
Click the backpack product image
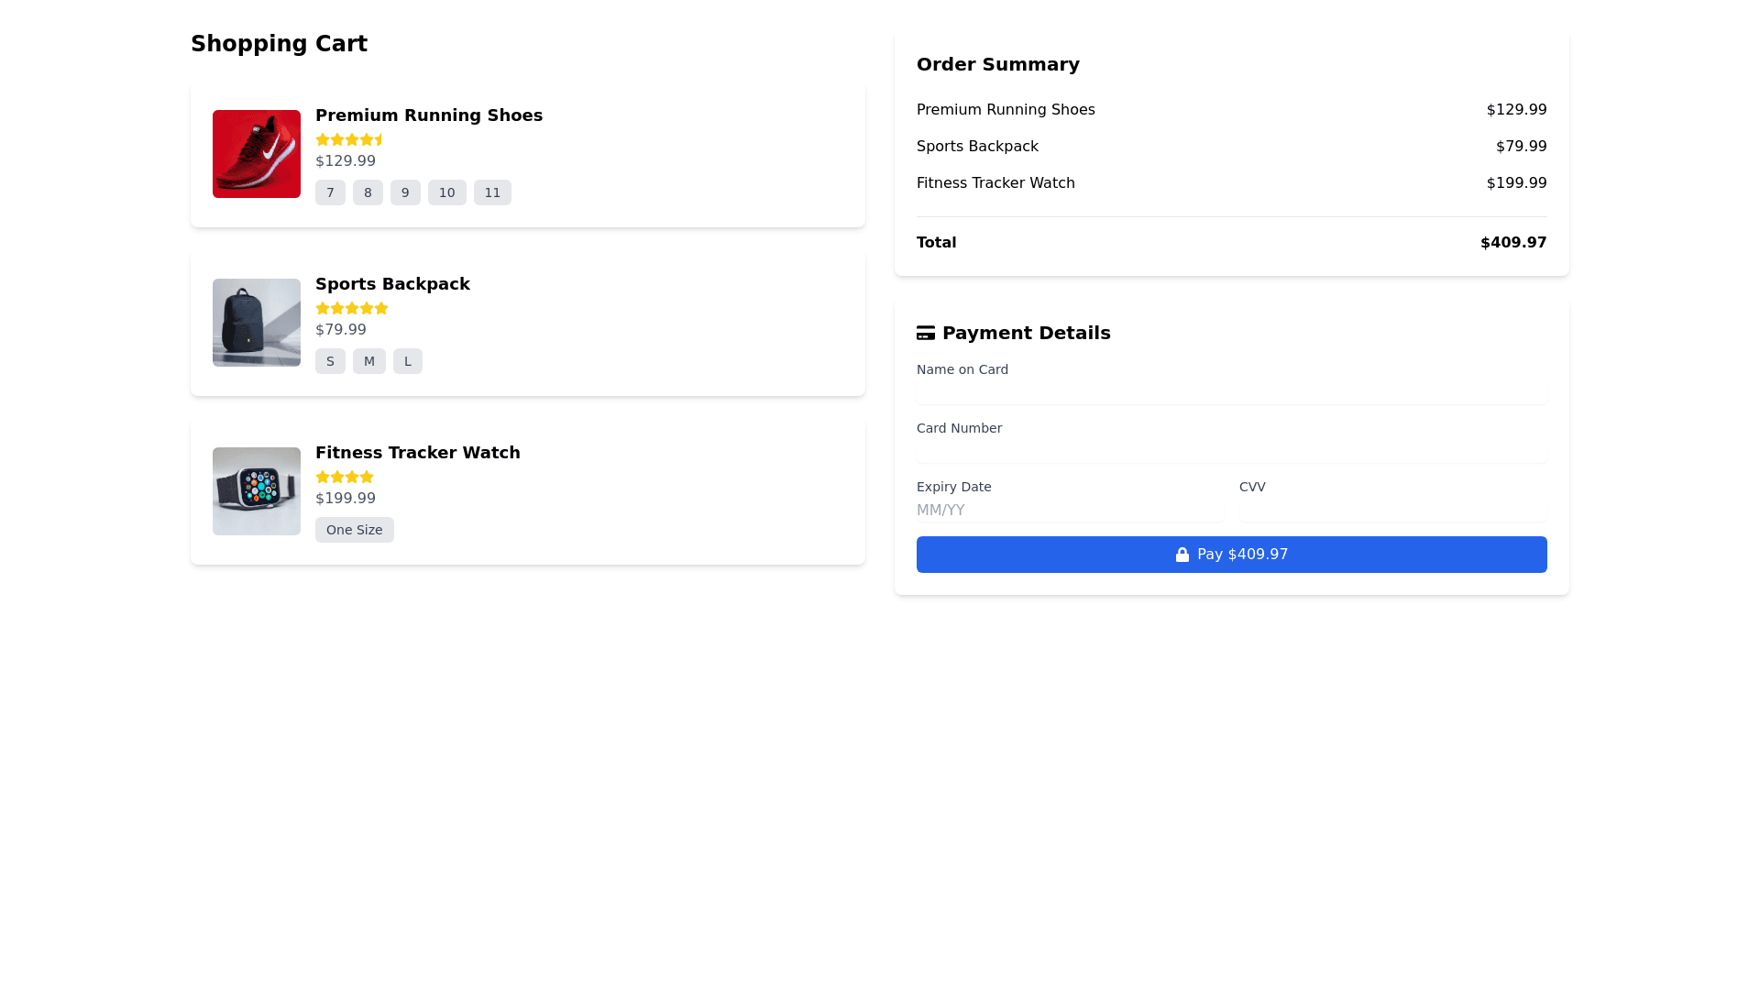tap(257, 323)
